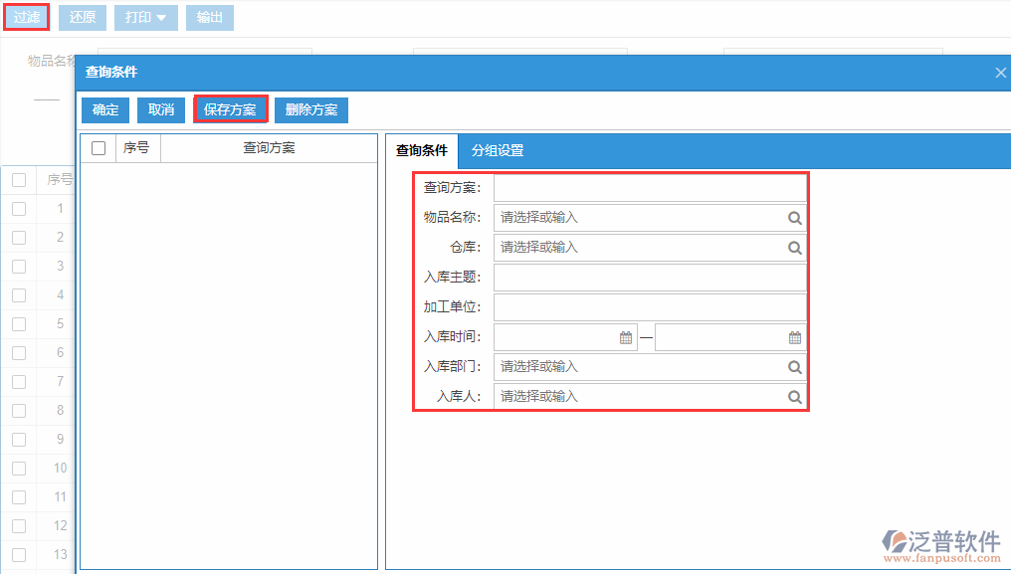Viewport: 1011px width, 574px height.
Task: Open the start date calendar for 入库时间
Action: [625, 336]
